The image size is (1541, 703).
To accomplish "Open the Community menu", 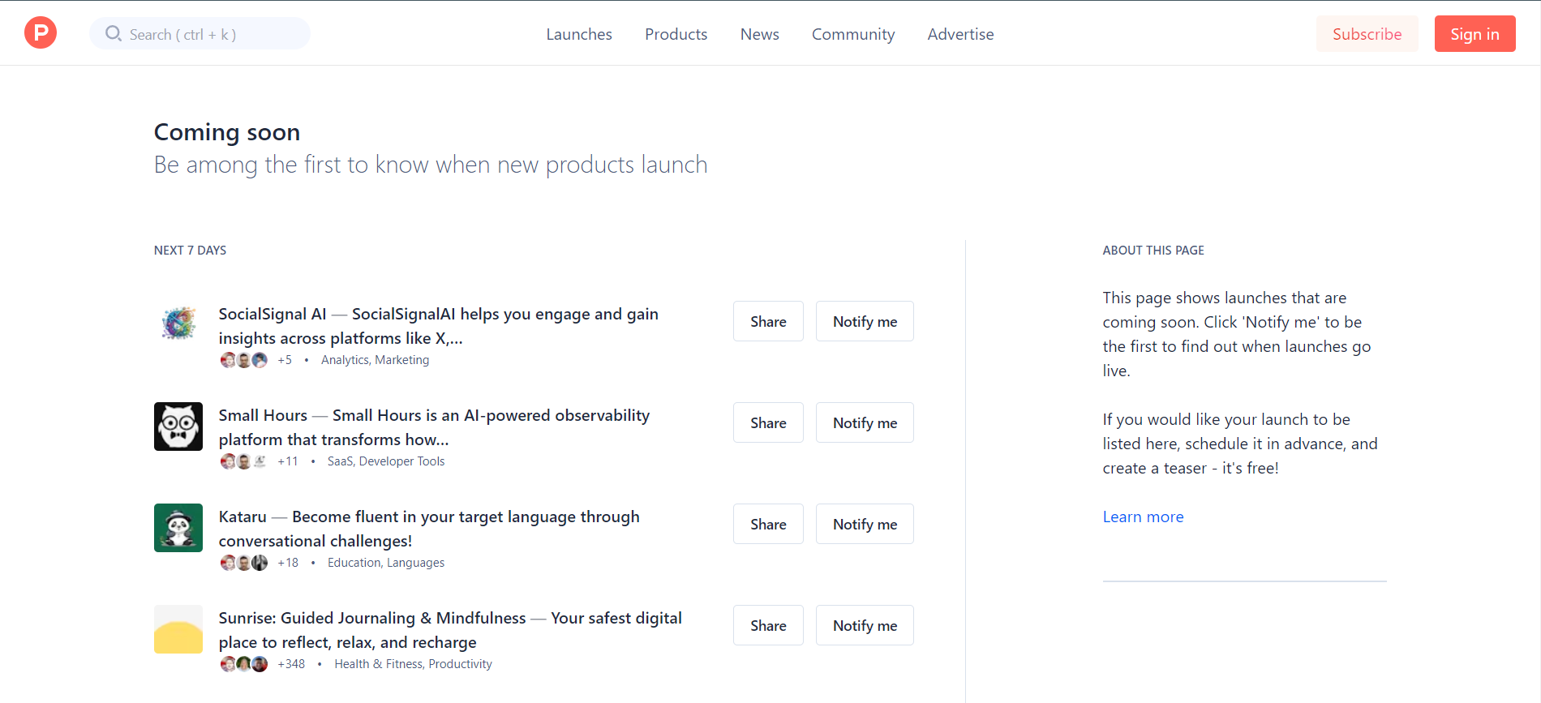I will coord(853,34).
